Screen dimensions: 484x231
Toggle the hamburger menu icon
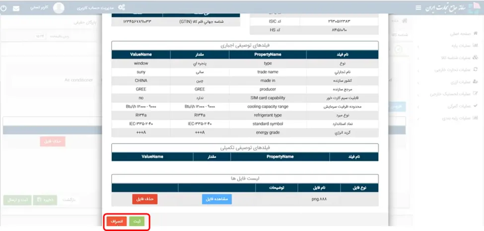[x=418, y=8]
